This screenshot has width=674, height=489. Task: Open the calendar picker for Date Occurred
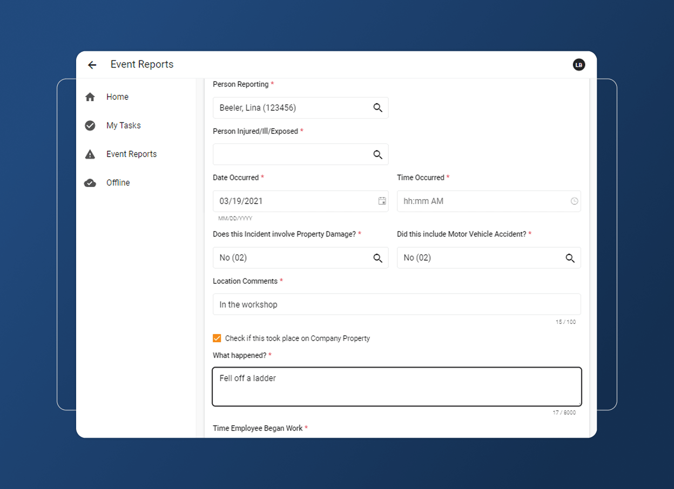[382, 201]
